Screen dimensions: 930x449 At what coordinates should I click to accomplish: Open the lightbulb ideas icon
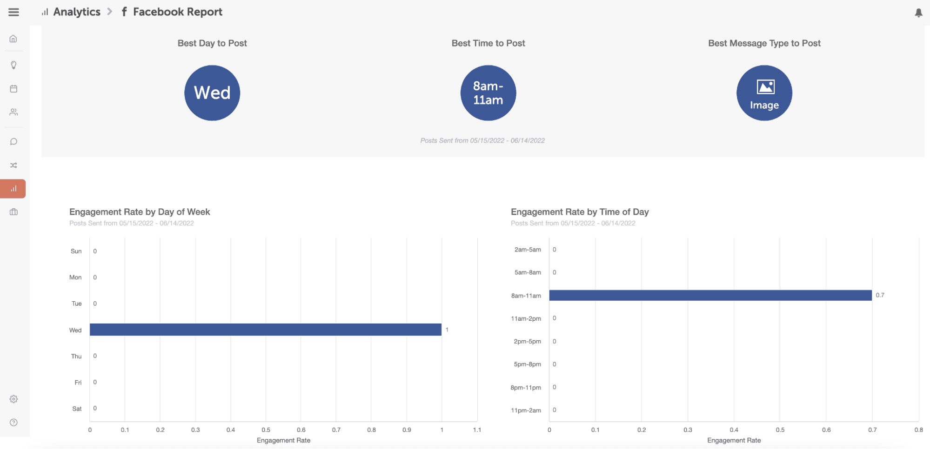[x=13, y=65]
